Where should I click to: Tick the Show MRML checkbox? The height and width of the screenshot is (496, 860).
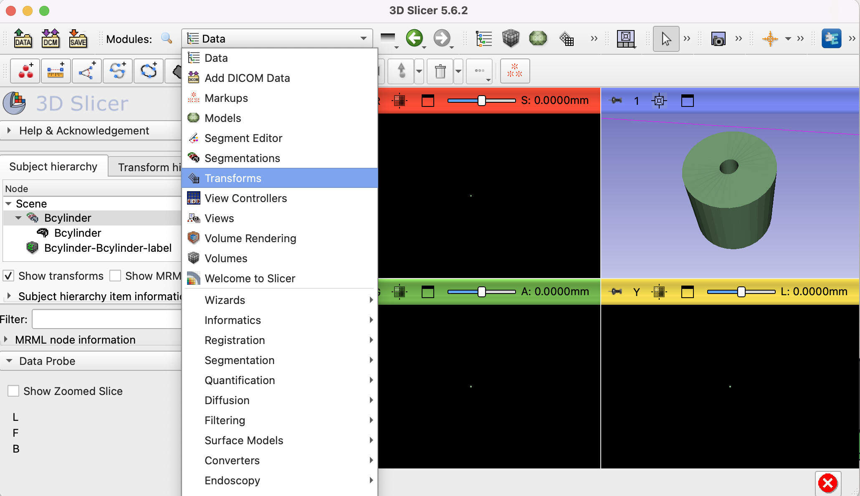(x=115, y=276)
